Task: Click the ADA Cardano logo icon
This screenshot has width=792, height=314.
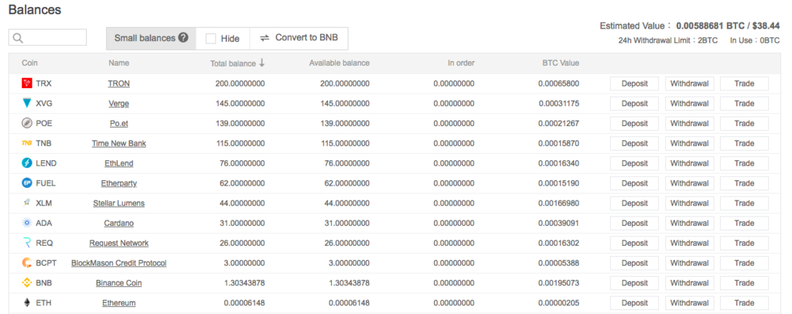Action: pyautogui.click(x=27, y=224)
